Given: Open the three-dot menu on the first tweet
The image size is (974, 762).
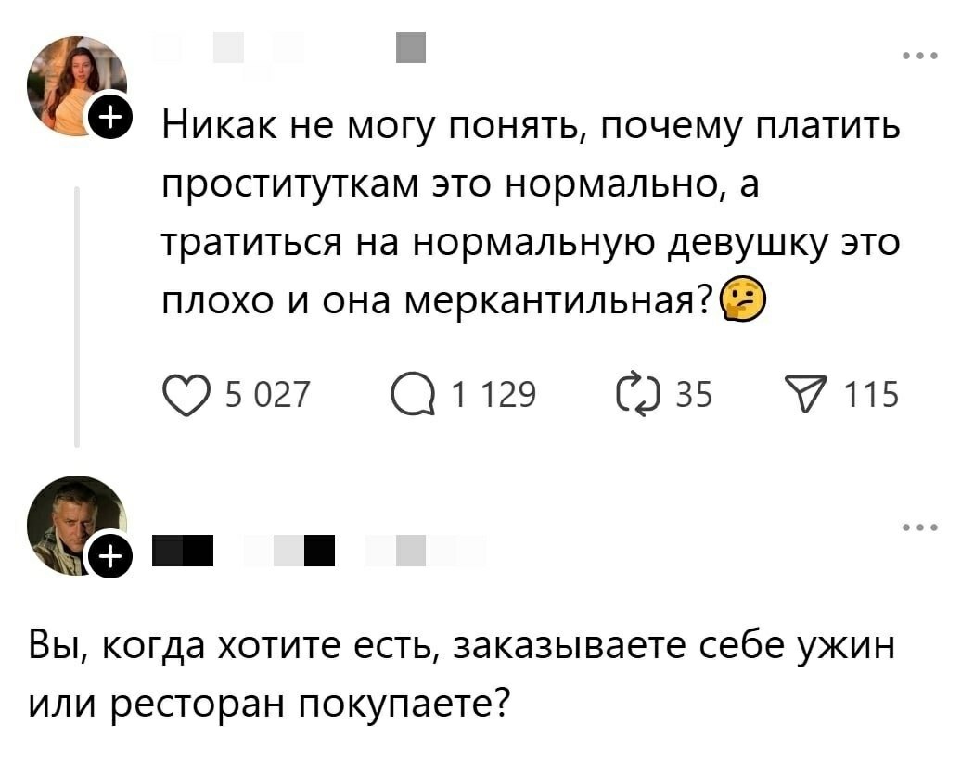Looking at the screenshot, I should click(920, 54).
